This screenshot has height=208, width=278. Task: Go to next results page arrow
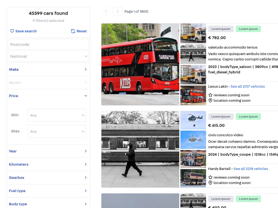click(x=117, y=11)
